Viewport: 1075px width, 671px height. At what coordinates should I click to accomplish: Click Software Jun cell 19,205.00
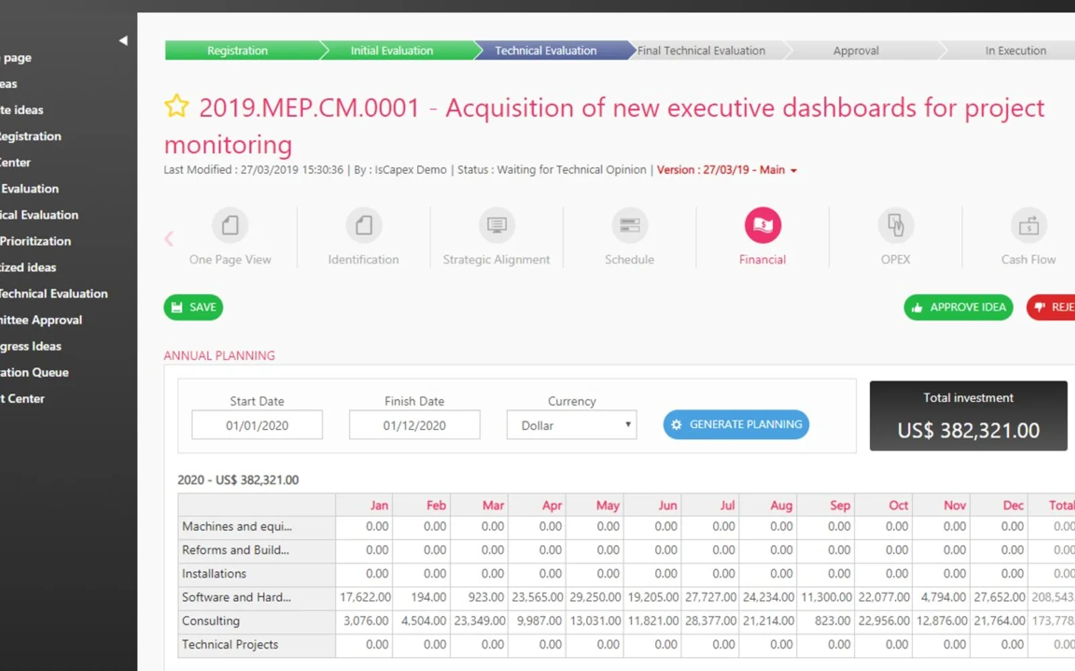[653, 597]
